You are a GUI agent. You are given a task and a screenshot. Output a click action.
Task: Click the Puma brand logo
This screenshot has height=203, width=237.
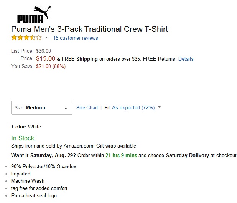pyautogui.click(x=34, y=15)
